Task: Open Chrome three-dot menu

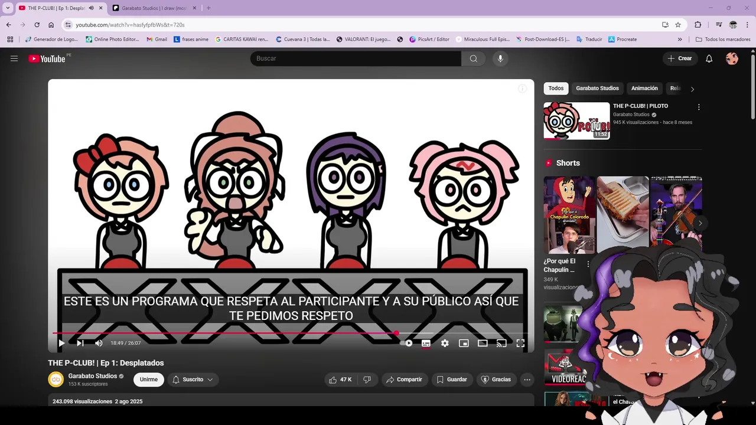Action: pos(748,25)
